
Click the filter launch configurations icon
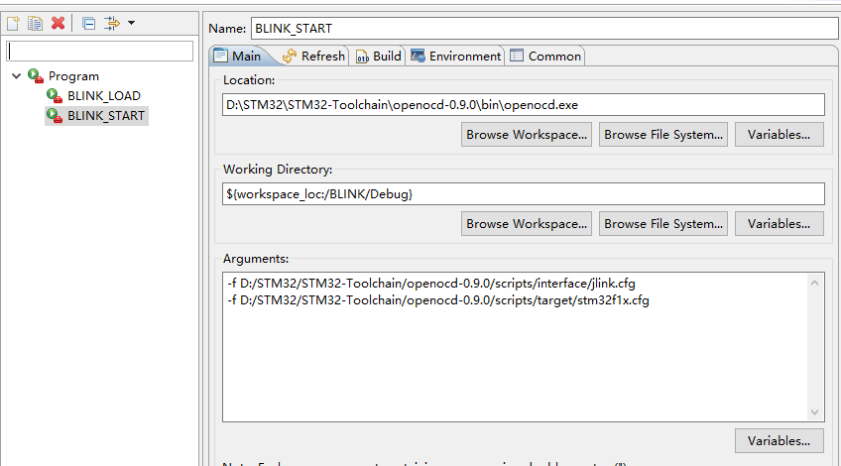[111, 23]
